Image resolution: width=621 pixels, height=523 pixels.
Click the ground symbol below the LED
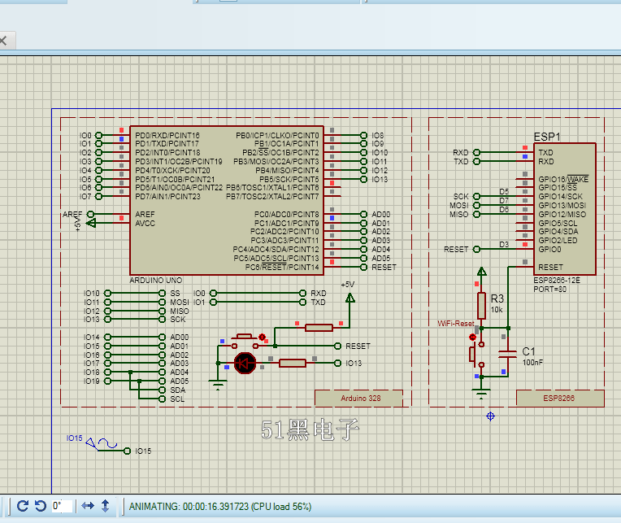point(217,385)
